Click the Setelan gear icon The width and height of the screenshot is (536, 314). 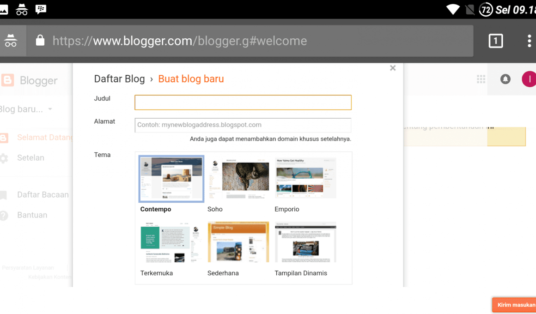tap(3, 158)
